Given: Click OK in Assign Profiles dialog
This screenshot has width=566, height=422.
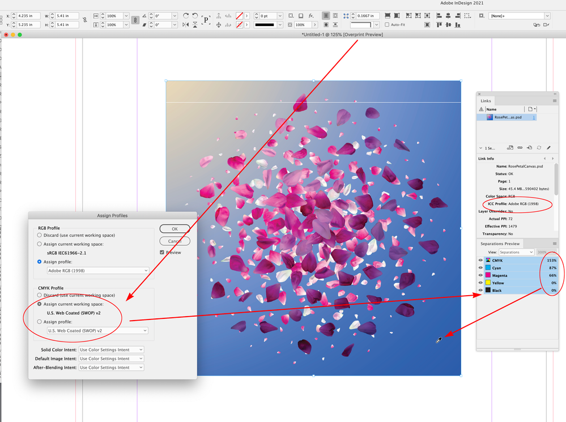Looking at the screenshot, I should (175, 229).
